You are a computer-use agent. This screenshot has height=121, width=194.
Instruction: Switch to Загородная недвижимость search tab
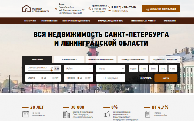tap(133, 60)
